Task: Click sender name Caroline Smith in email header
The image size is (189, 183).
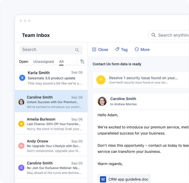Action: tap(123, 99)
